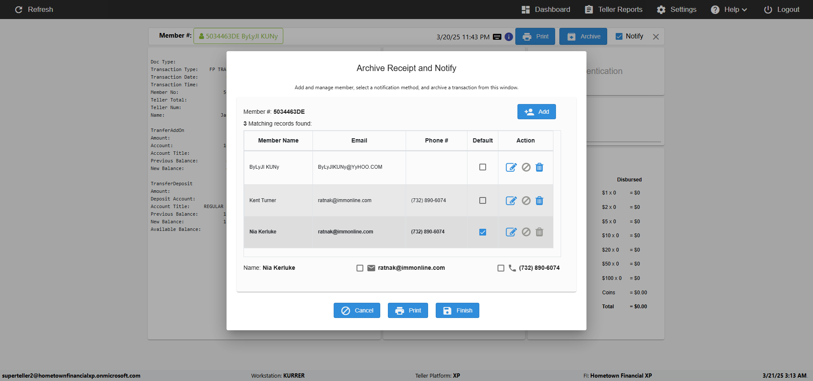This screenshot has width=813, height=381.
Task: Open Teller Reports
Action: 614,9
